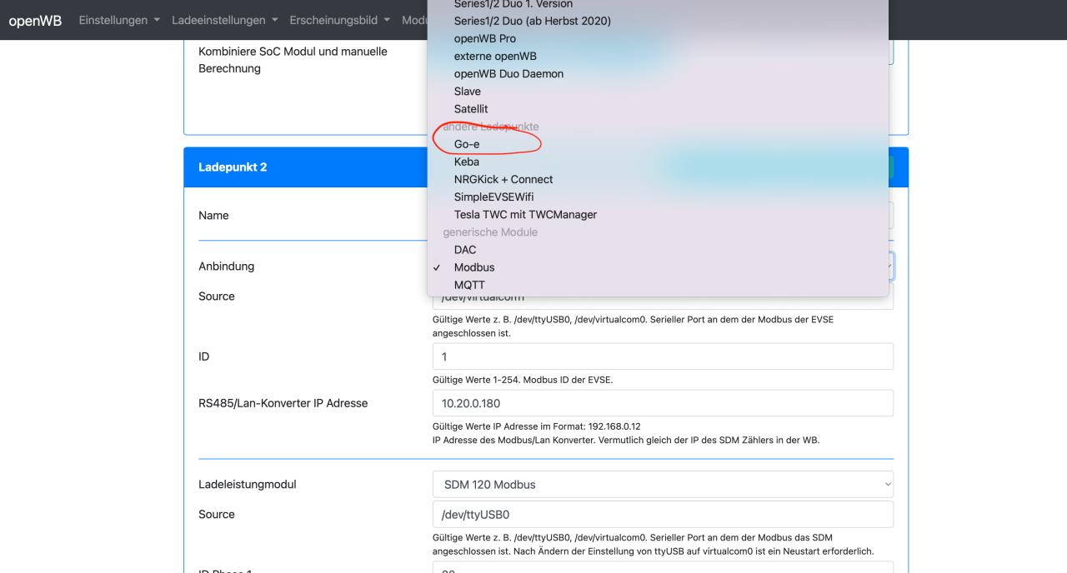1067x573 pixels.
Task: Pick "externe openWB" from the list
Action: 658,56
